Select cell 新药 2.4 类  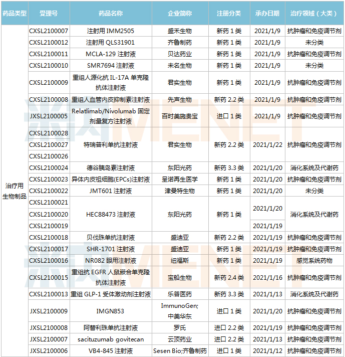pos(229,278)
